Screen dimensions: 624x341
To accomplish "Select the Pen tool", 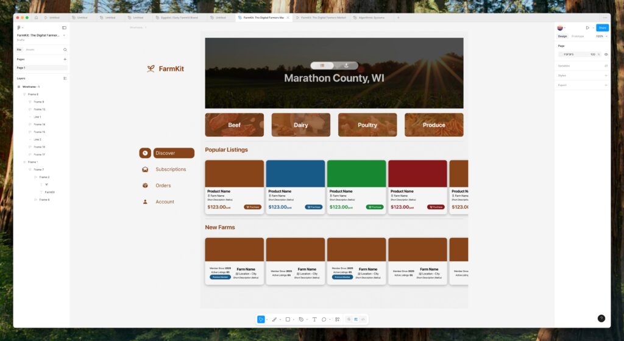I will [x=274, y=319].
